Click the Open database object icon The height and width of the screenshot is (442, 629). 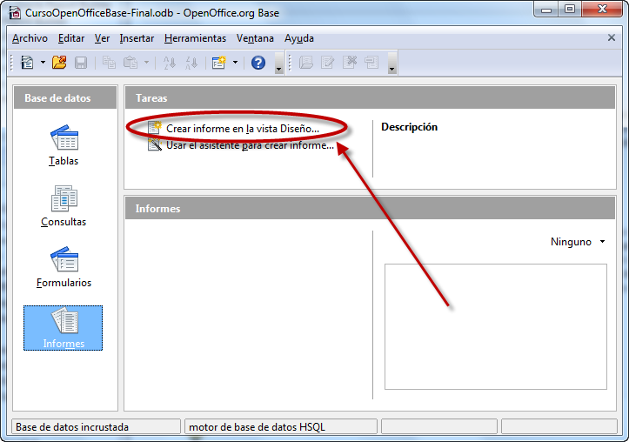tap(306, 63)
